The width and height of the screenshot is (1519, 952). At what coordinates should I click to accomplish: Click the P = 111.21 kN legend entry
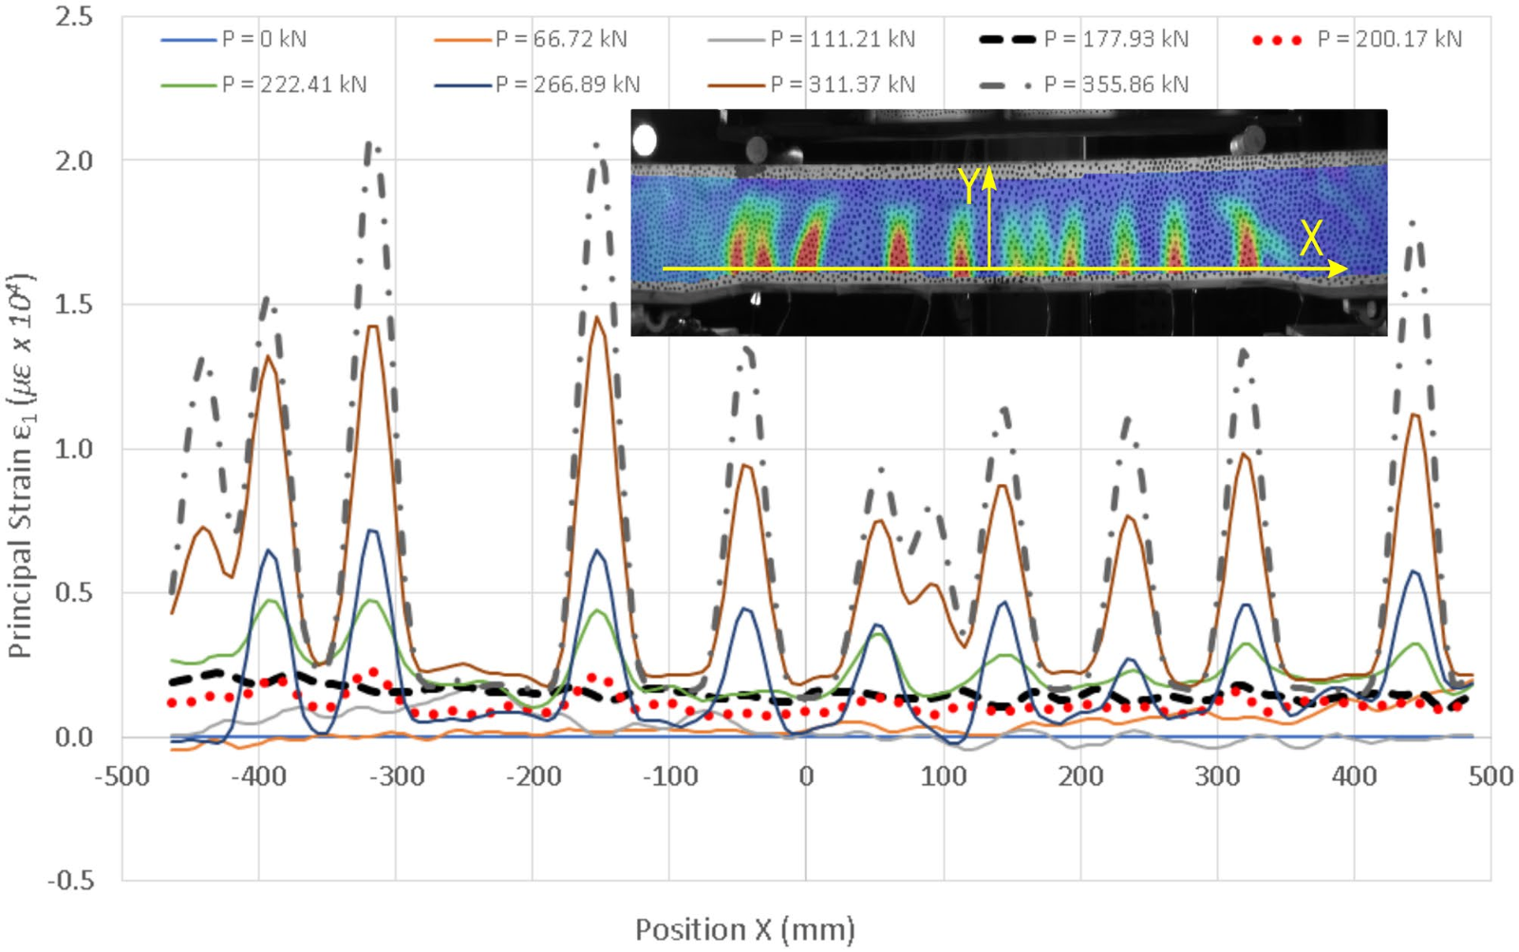[x=842, y=39]
